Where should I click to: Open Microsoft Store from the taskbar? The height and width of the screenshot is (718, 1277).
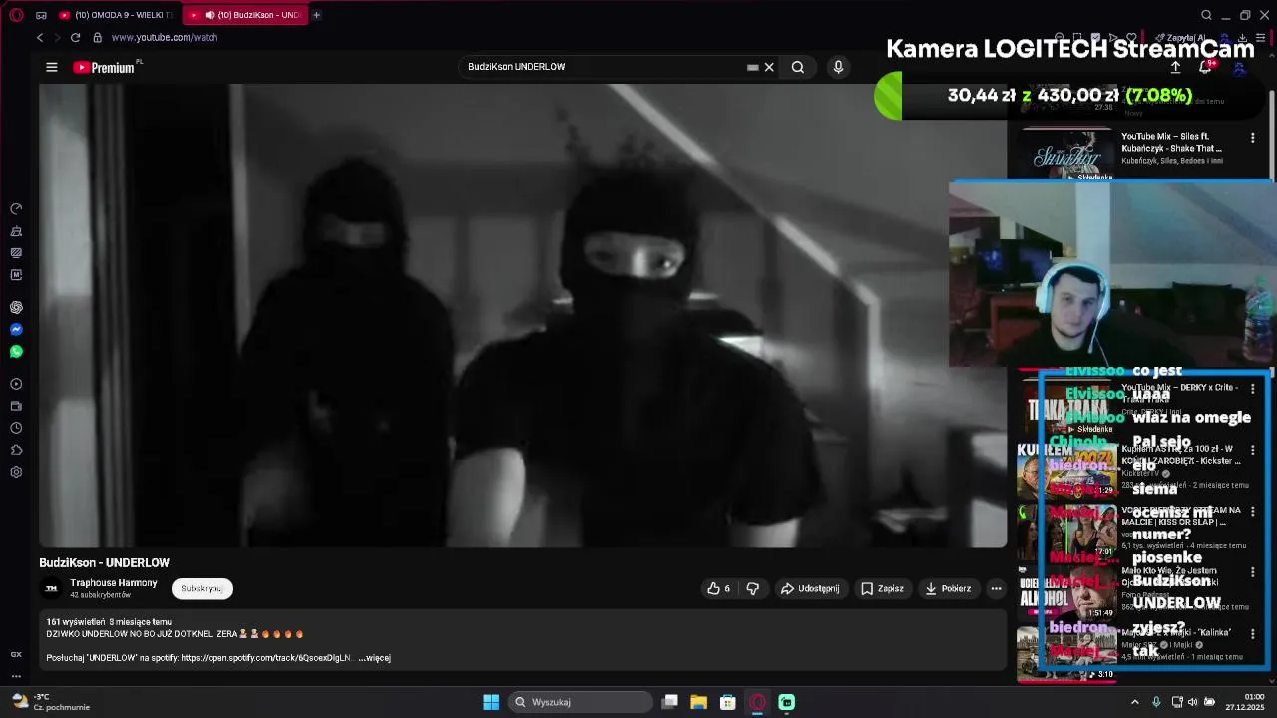pos(728,702)
